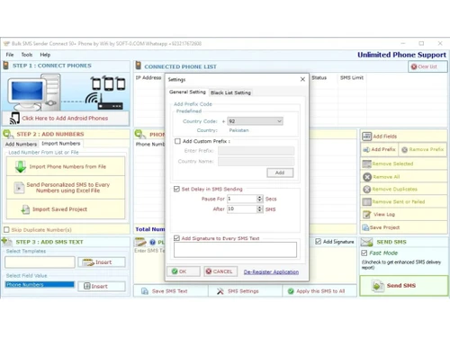Switch to the Import Numbers tab
The width and height of the screenshot is (450, 337).
61,144
